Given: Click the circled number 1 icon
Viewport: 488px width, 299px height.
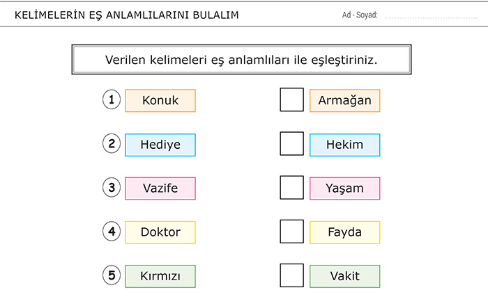Looking at the screenshot, I should tap(112, 99).
